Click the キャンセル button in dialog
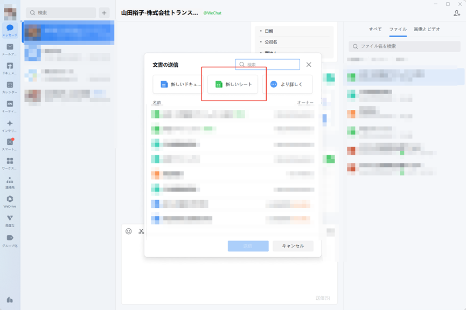The height and width of the screenshot is (310, 466). pos(293,246)
